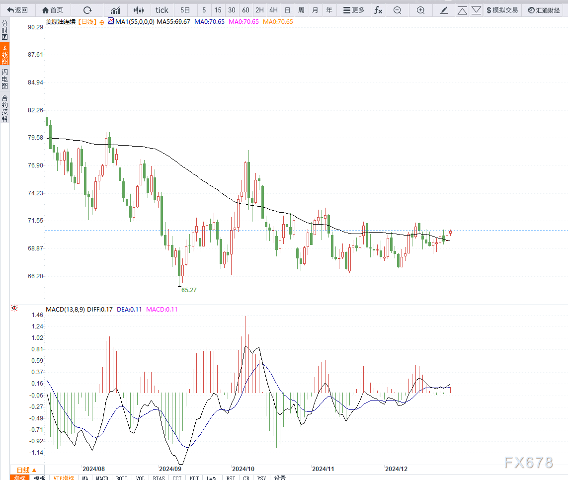
Task: Select the BOLL indicator tab
Action: pyautogui.click(x=122, y=478)
